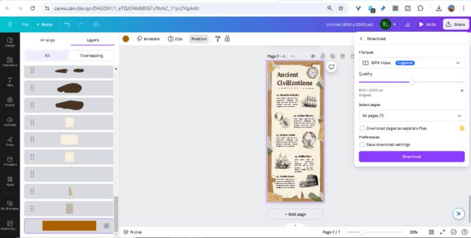Show Overlapping layers only

point(91,56)
